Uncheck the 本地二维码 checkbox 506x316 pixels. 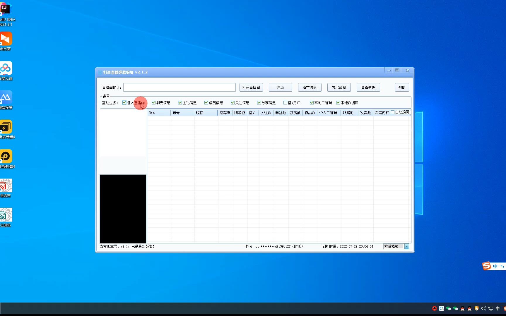312,103
